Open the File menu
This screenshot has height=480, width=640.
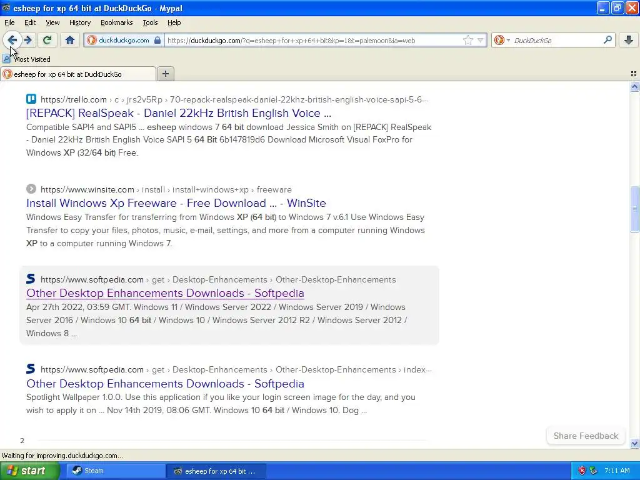click(9, 22)
